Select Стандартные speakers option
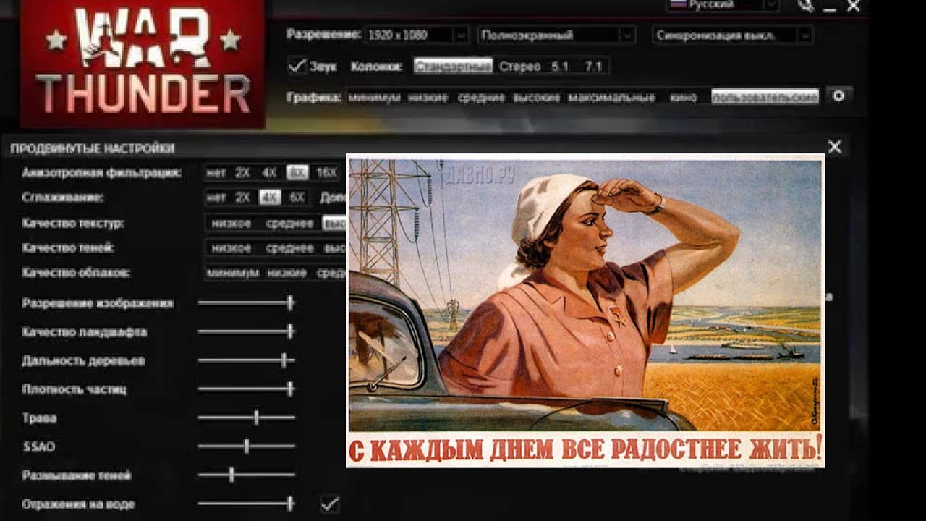926x521 pixels. (x=453, y=67)
